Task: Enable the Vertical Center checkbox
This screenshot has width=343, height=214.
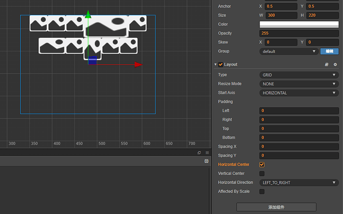Action: 262,174
